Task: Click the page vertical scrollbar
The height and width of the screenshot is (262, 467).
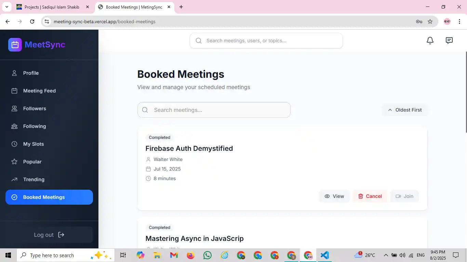Action: (x=466, y=92)
